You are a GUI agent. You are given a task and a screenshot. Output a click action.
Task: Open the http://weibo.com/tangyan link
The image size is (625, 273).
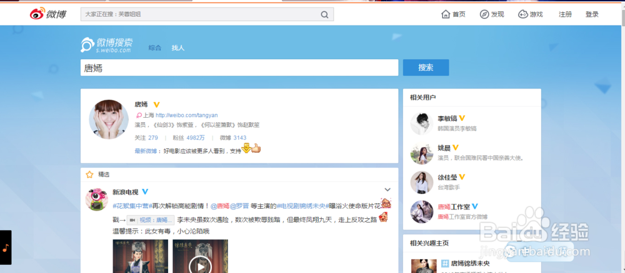(x=186, y=115)
